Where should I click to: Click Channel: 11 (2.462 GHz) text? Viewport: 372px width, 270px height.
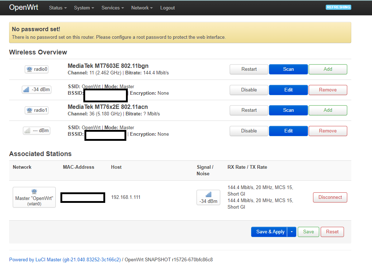94,73
